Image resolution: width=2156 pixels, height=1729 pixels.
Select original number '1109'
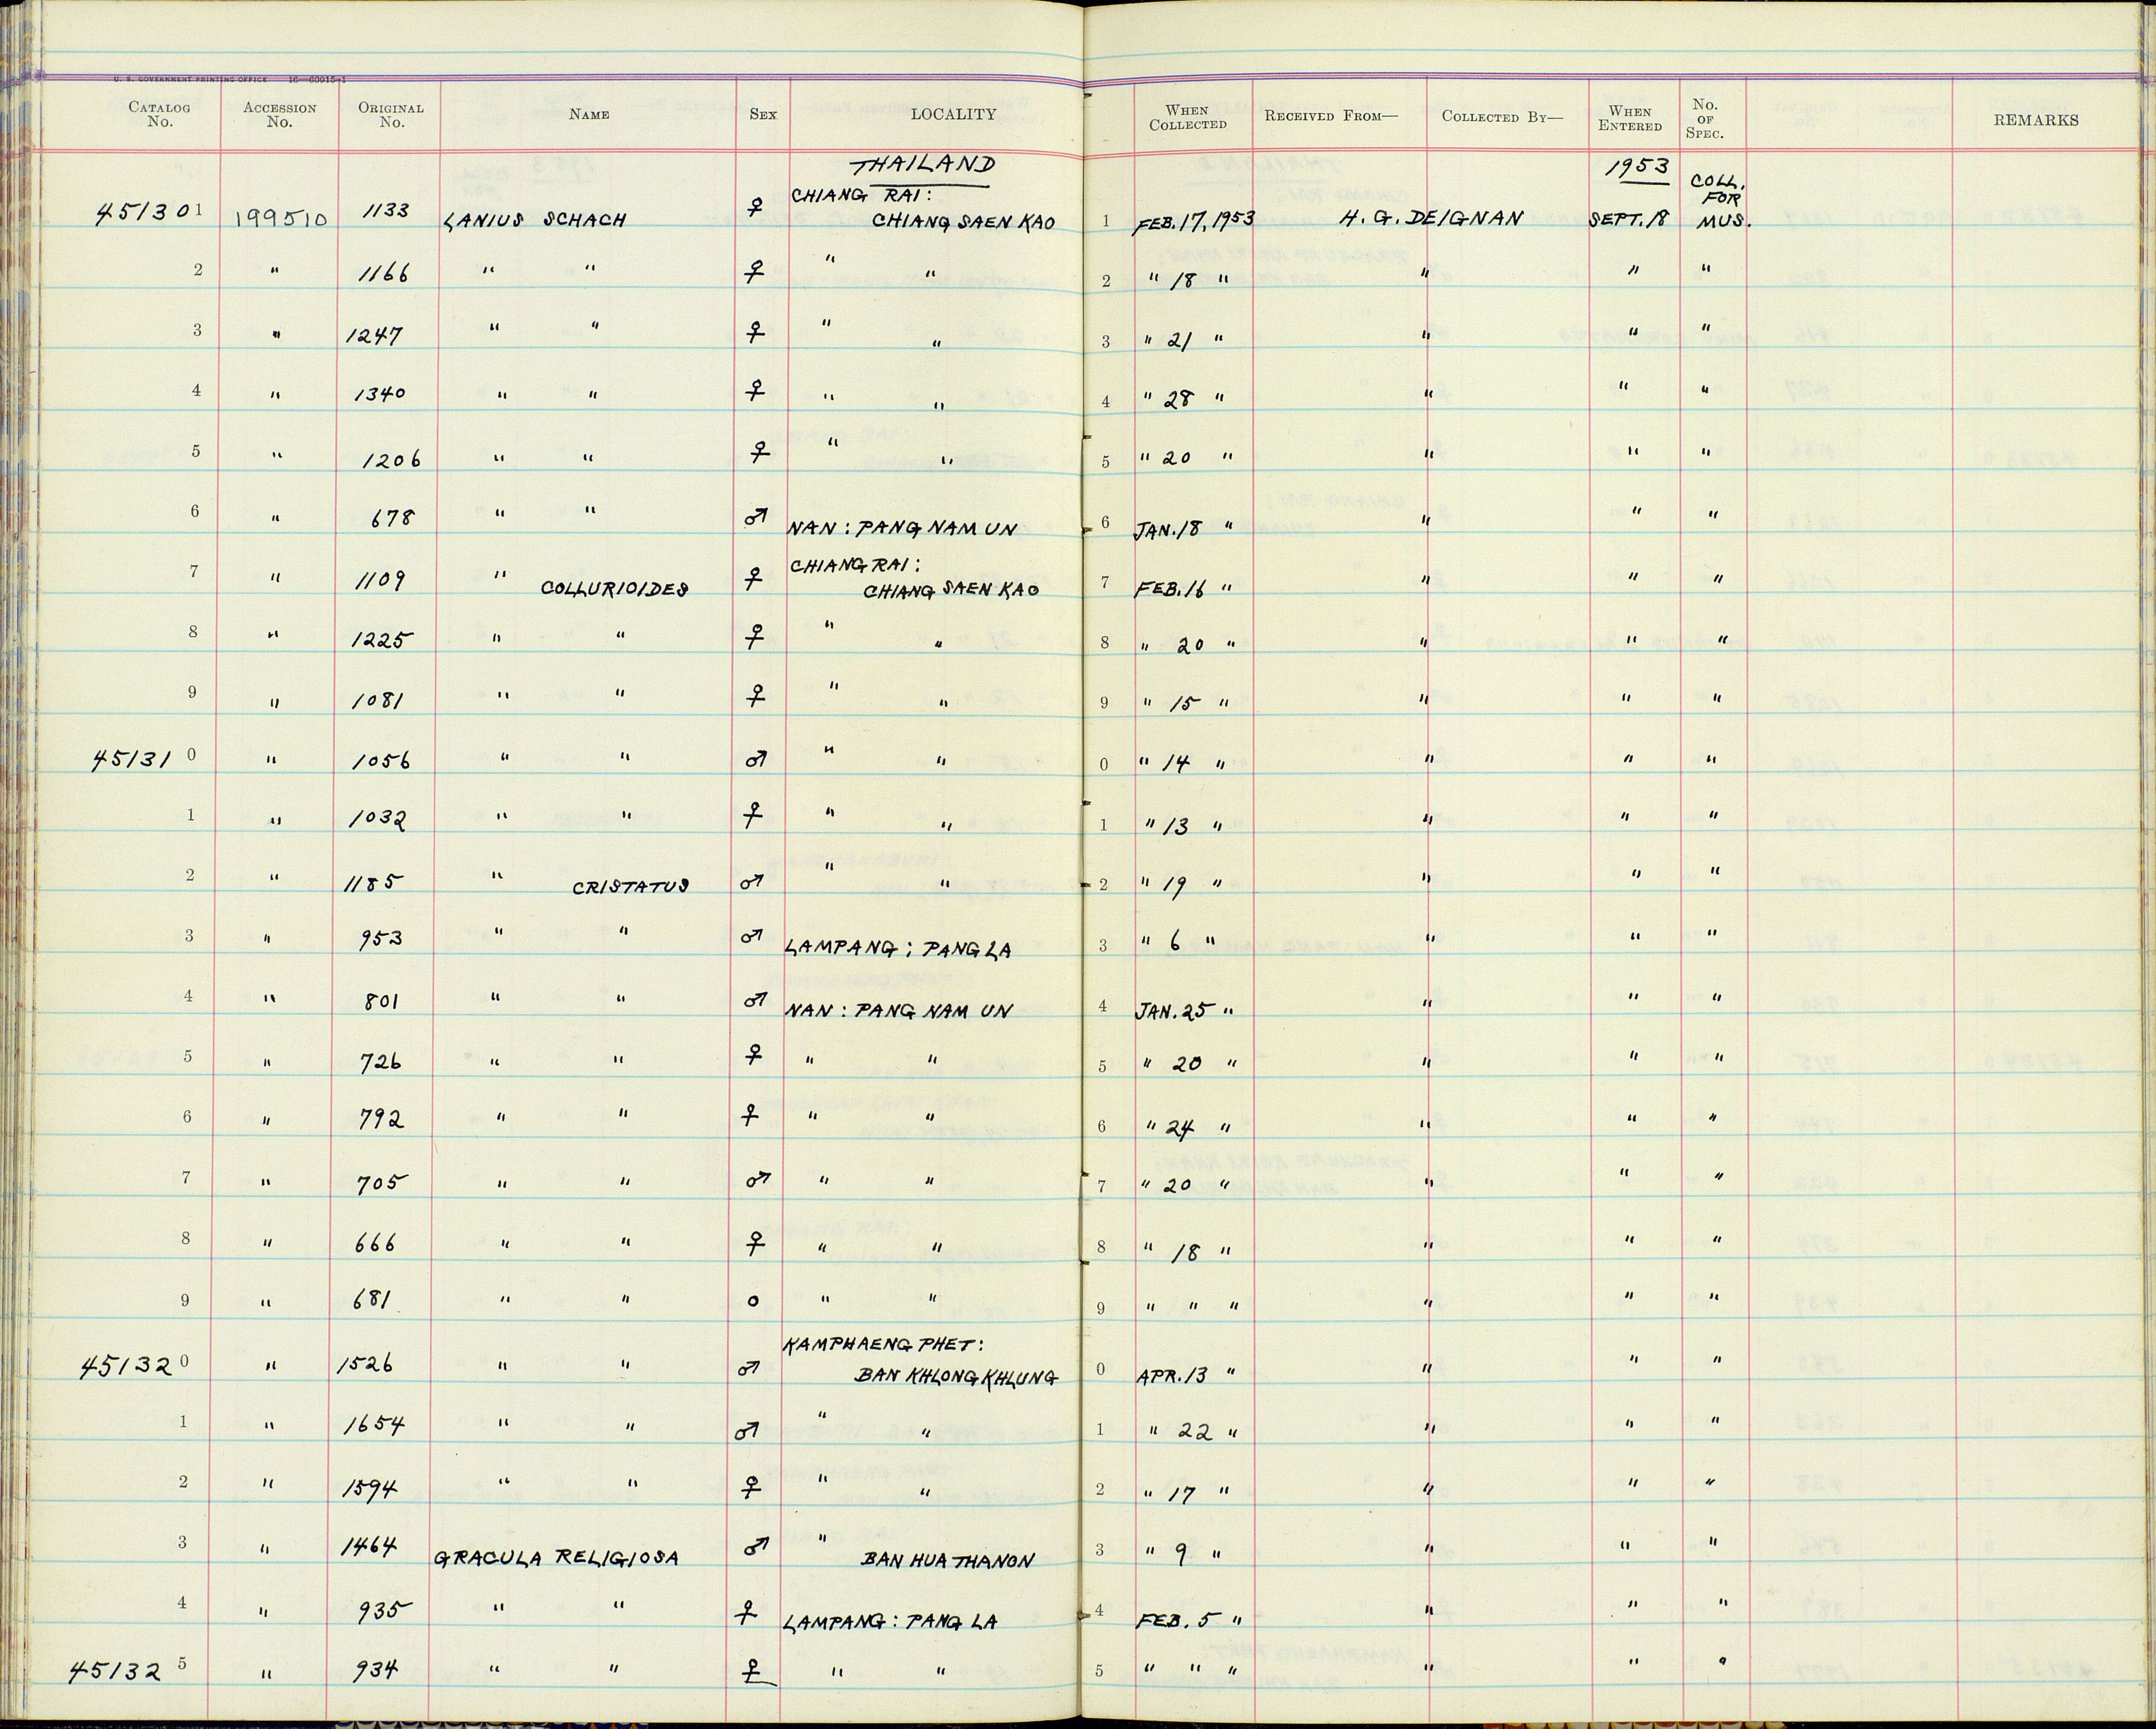381,579
